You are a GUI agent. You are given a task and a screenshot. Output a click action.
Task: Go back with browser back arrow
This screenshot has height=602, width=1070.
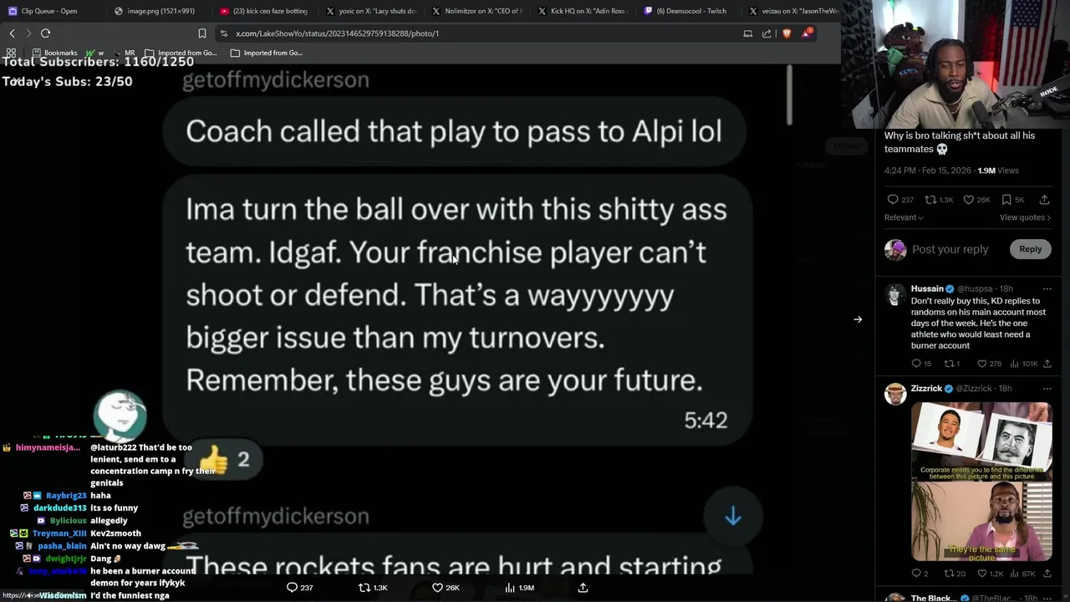(13, 33)
